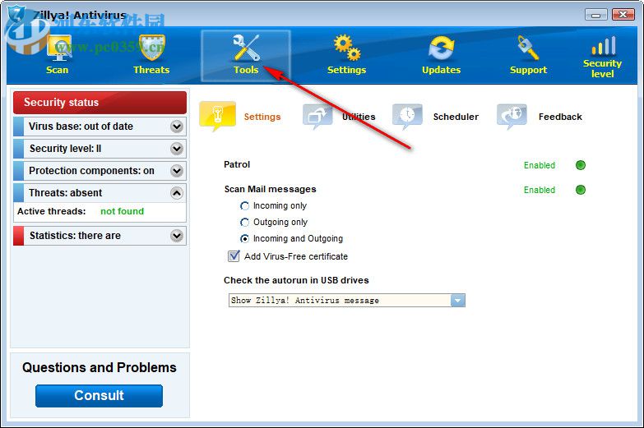Expand the Protection components: on row

[100, 171]
